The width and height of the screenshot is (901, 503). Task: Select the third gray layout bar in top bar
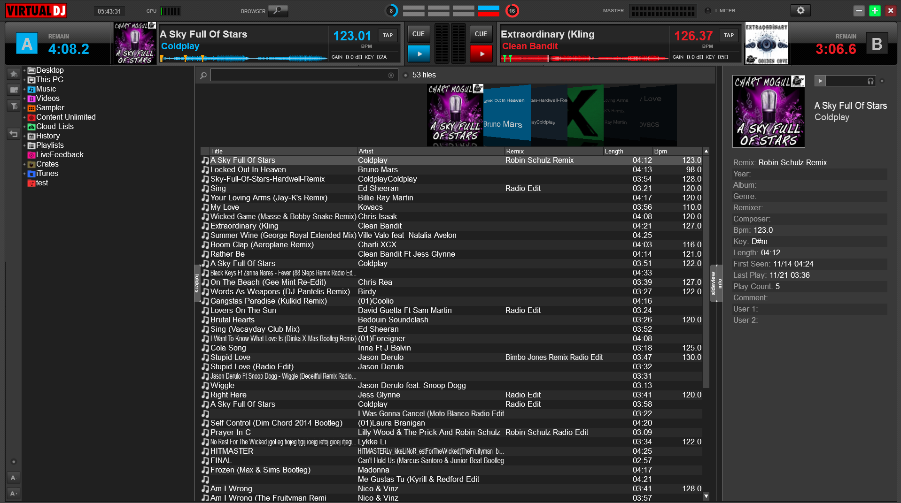coord(464,11)
